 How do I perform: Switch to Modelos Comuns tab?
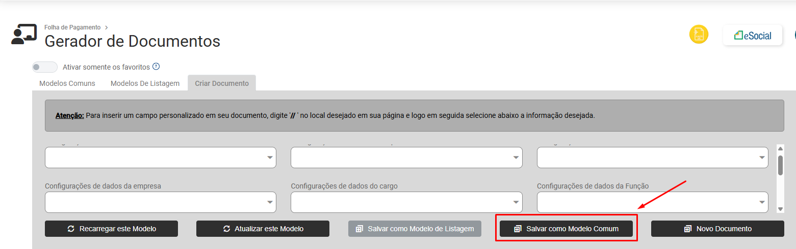67,83
